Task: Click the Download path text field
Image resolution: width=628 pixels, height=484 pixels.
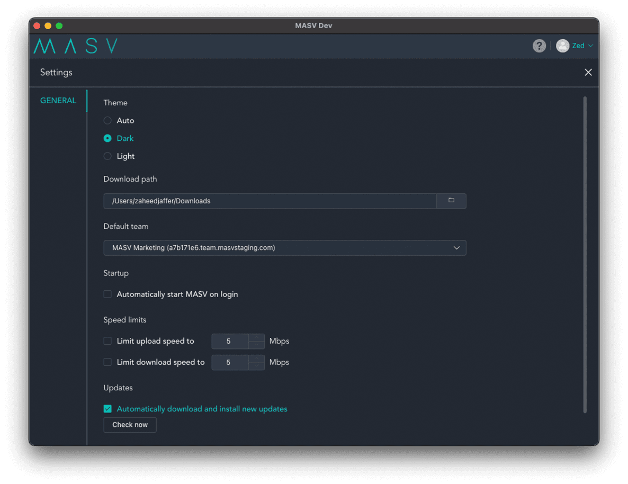Action: (x=270, y=201)
